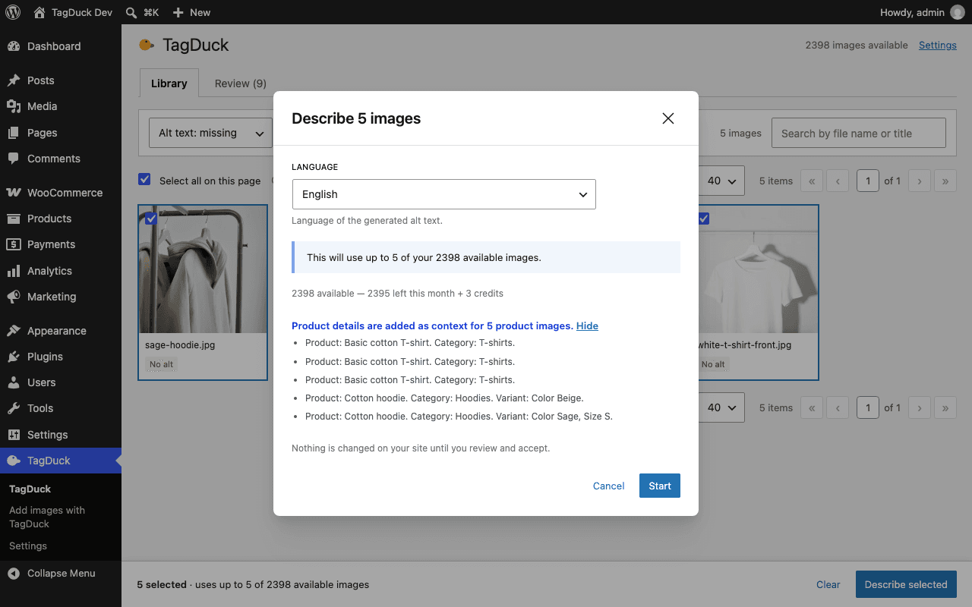
Task: Click the Collapse Menu arrow icon
Action: 14,574
